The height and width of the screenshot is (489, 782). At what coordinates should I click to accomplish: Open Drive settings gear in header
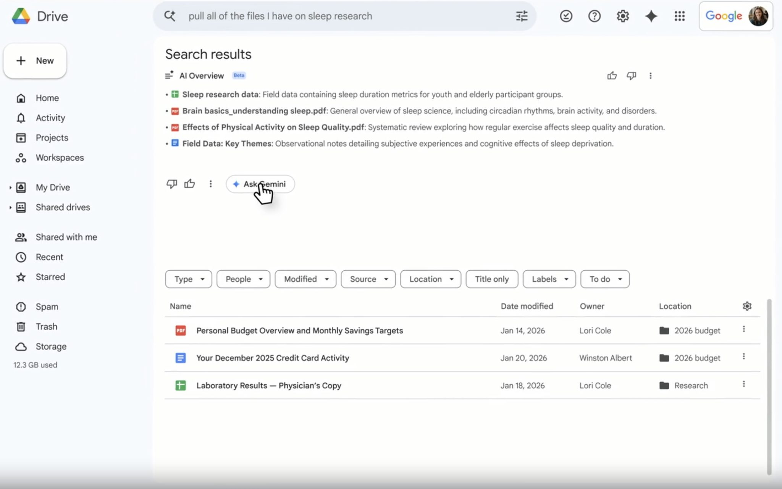click(622, 16)
